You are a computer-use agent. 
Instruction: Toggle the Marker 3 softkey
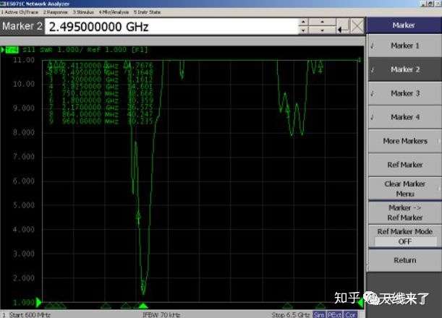(405, 93)
